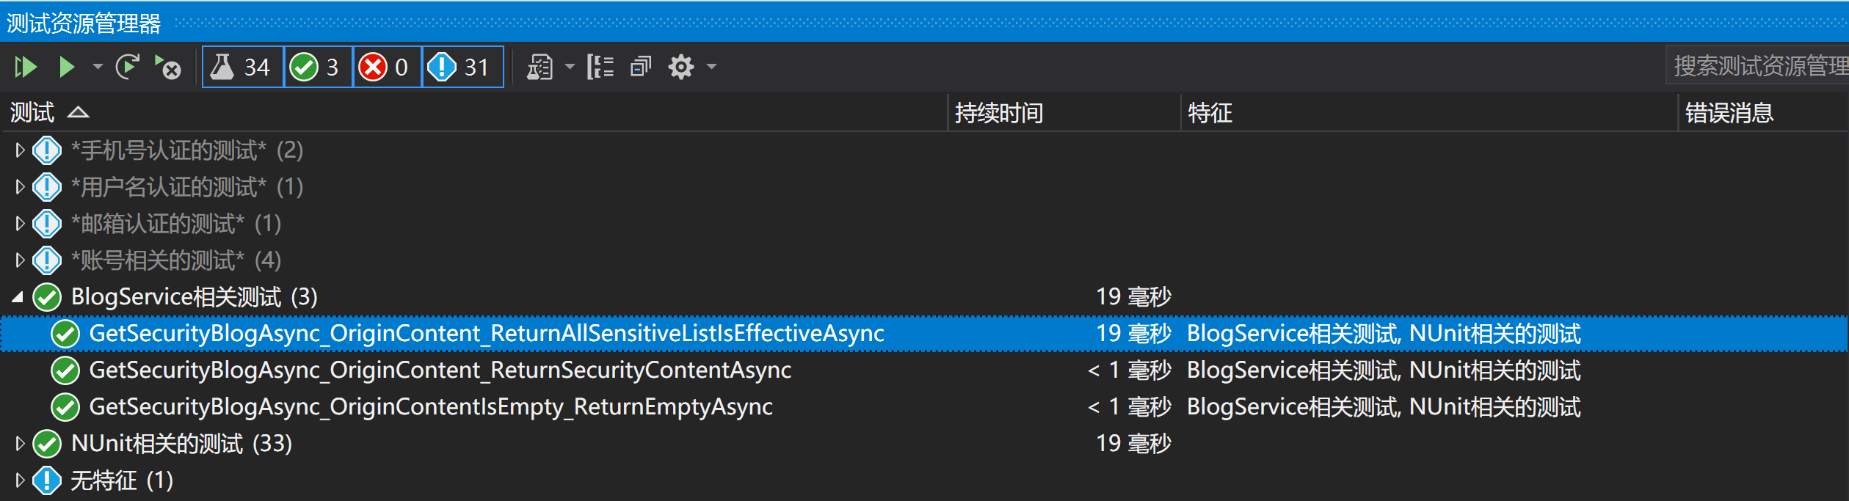Open the settings gear options

pos(681,67)
